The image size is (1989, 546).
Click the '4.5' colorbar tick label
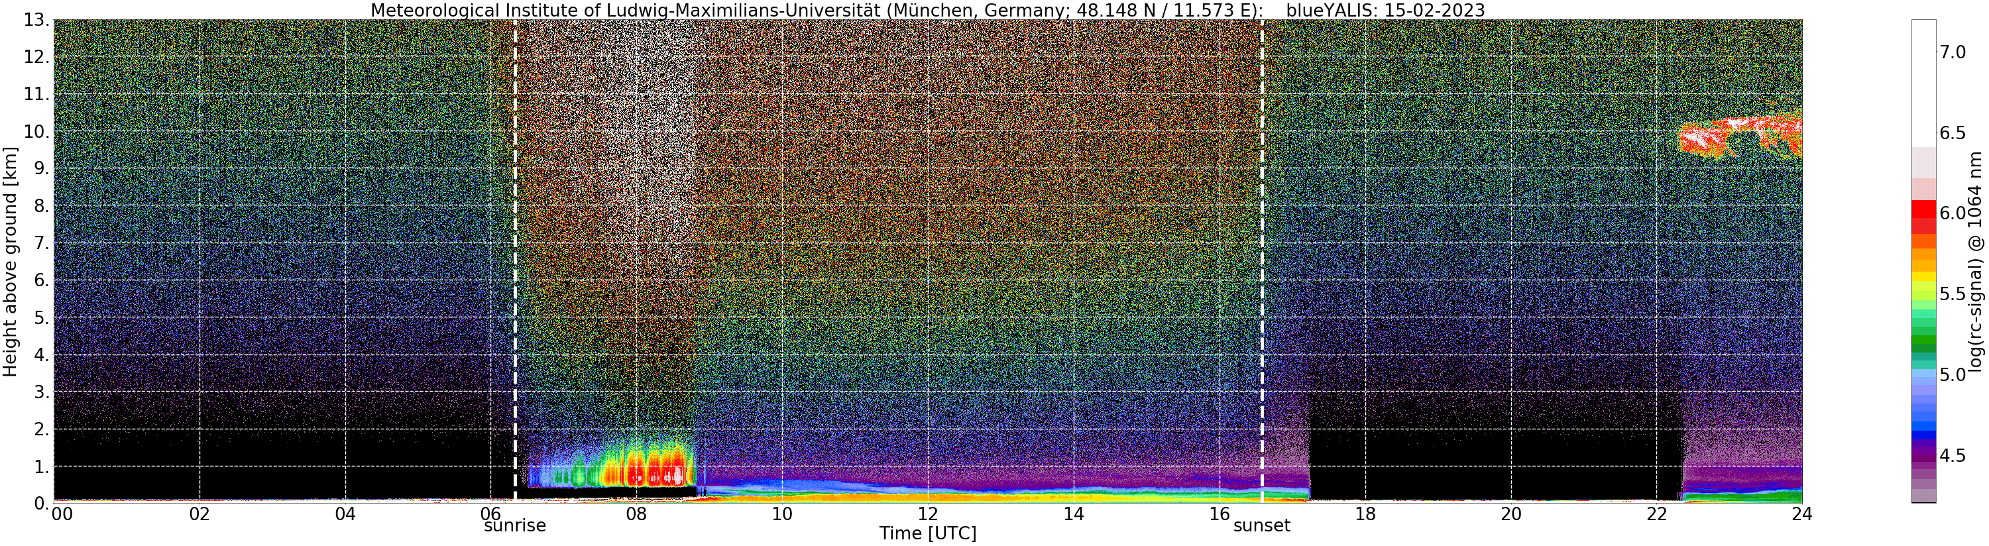[1953, 455]
